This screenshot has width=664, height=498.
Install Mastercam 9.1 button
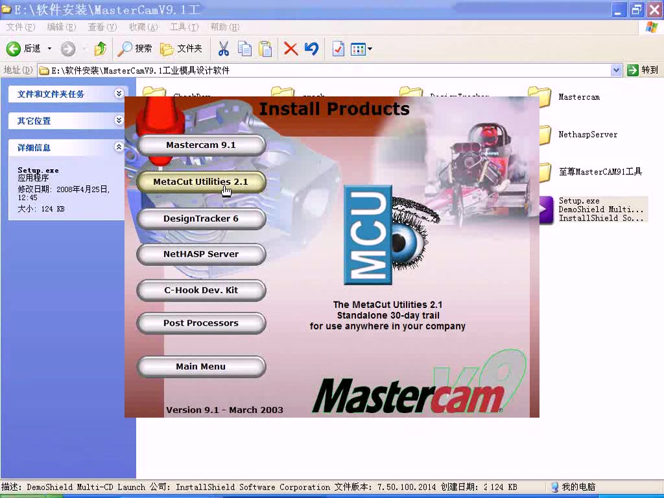point(201,145)
